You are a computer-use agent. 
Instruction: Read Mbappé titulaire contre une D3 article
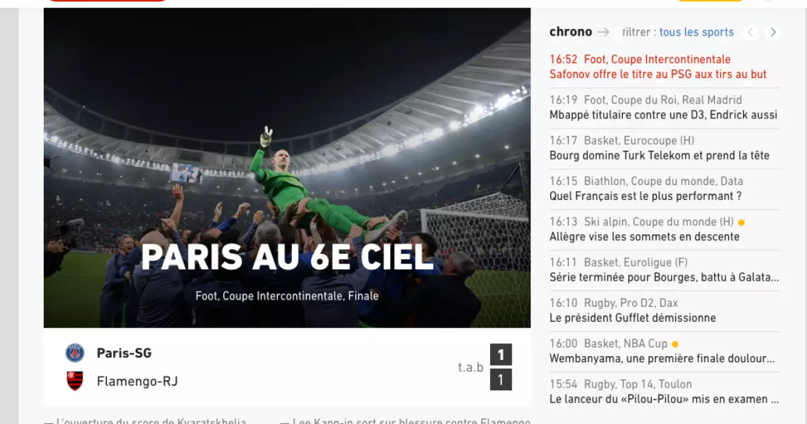pos(663,115)
